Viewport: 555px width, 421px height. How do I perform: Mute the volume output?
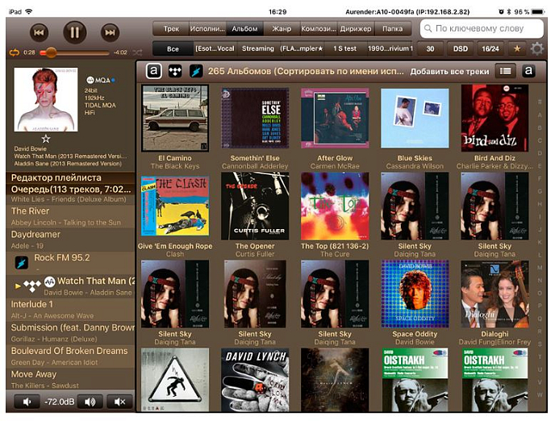point(120,402)
